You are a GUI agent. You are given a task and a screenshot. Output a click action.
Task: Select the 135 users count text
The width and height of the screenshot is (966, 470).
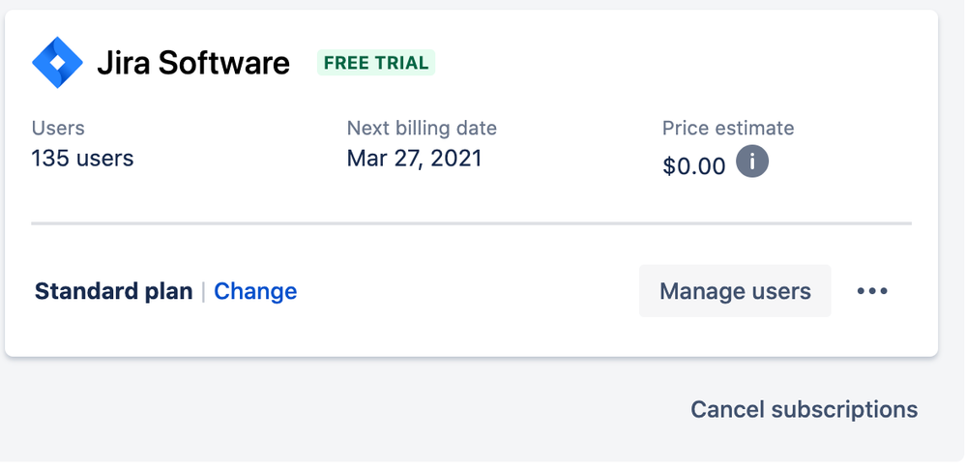pos(82,159)
